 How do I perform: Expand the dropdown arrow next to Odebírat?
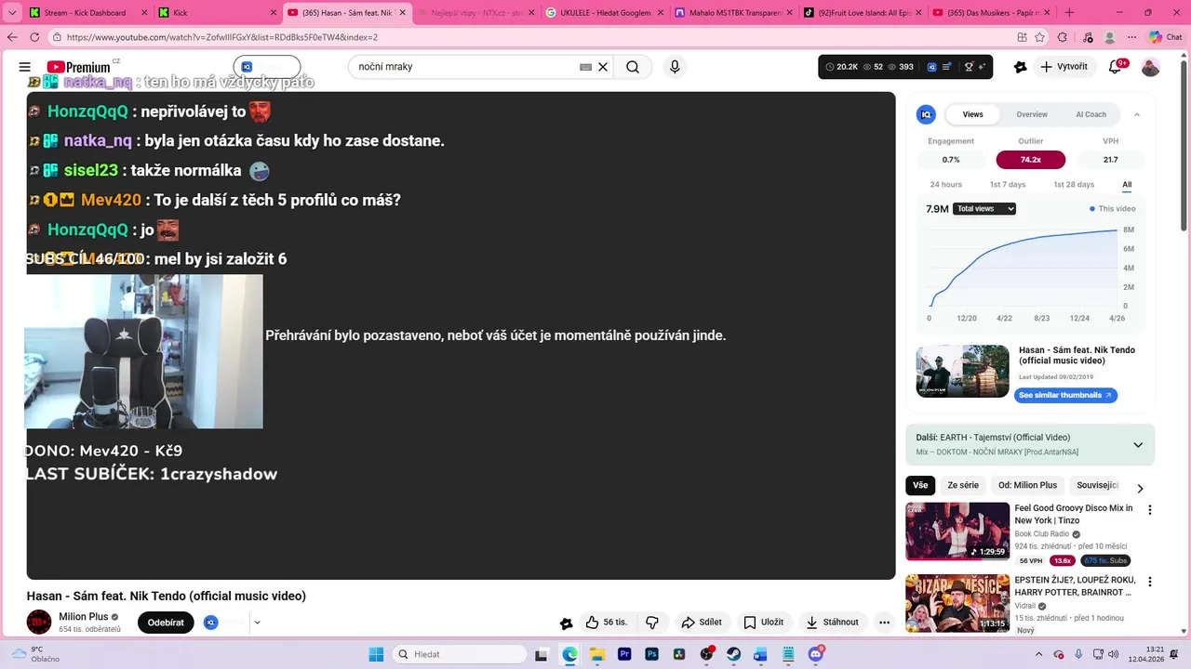point(258,623)
